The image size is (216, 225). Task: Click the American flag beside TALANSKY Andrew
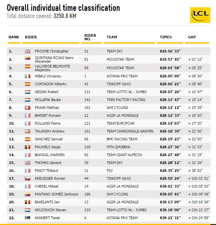pyautogui.click(x=28, y=131)
